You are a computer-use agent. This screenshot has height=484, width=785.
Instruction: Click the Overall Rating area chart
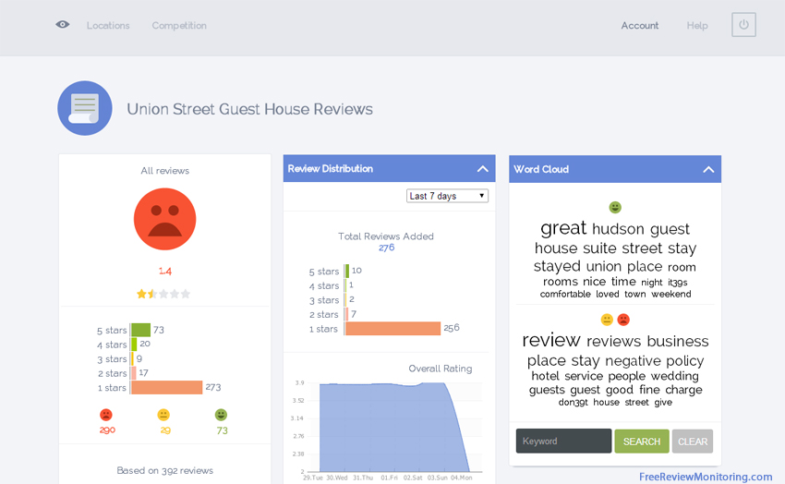click(393, 427)
